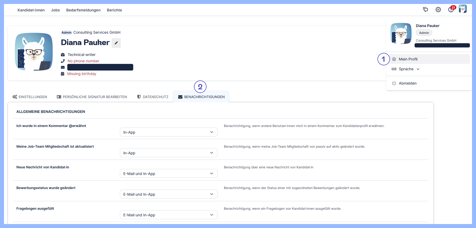The image size is (476, 228).
Task: Switch to the Einstellungen tab
Action: [x=30, y=97]
